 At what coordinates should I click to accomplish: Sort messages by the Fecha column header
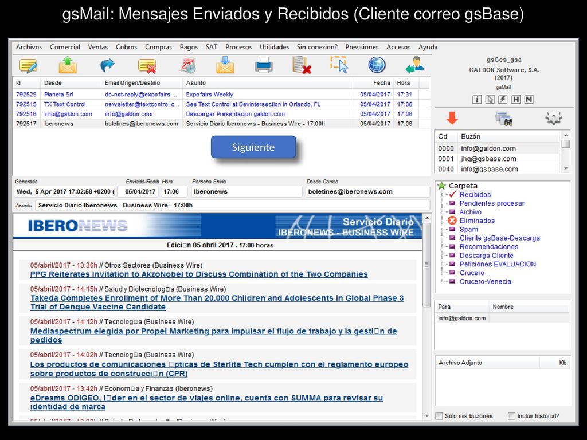coord(381,83)
